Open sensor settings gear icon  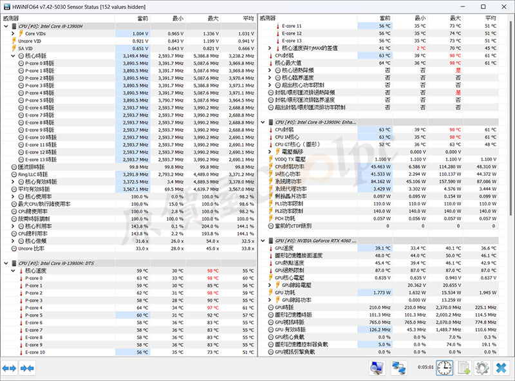coord(482,368)
